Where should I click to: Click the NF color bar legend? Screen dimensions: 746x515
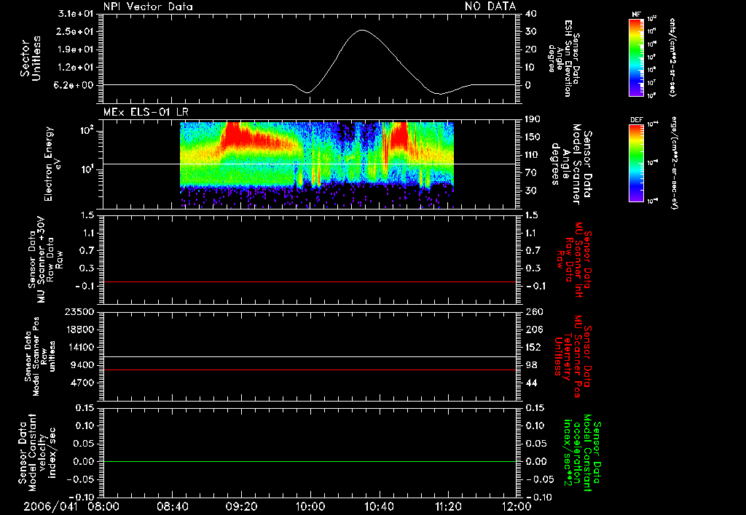(x=637, y=57)
